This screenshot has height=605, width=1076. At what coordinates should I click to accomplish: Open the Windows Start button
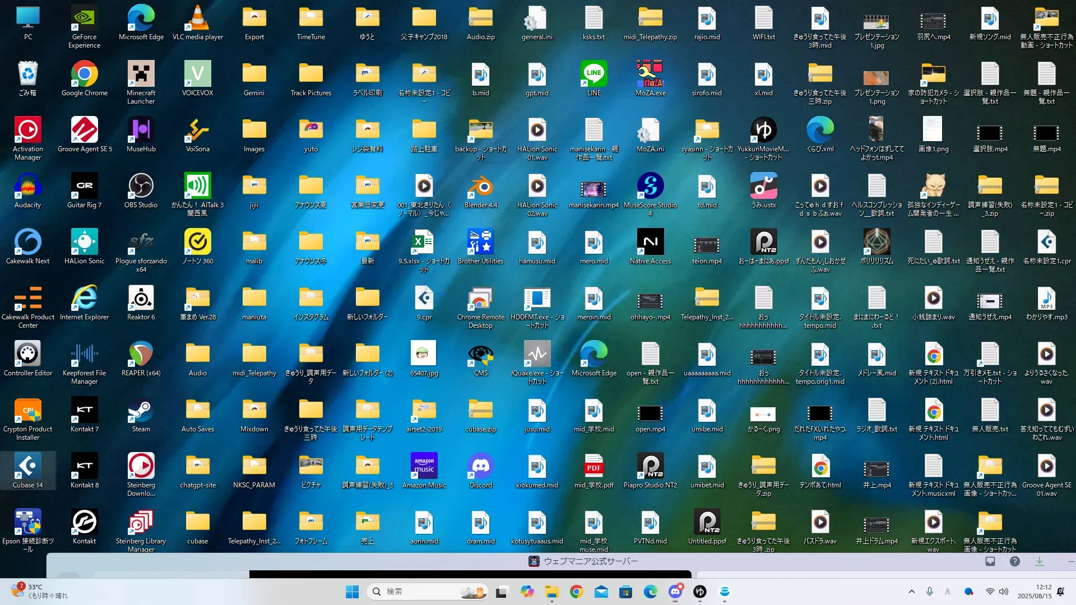(x=352, y=592)
